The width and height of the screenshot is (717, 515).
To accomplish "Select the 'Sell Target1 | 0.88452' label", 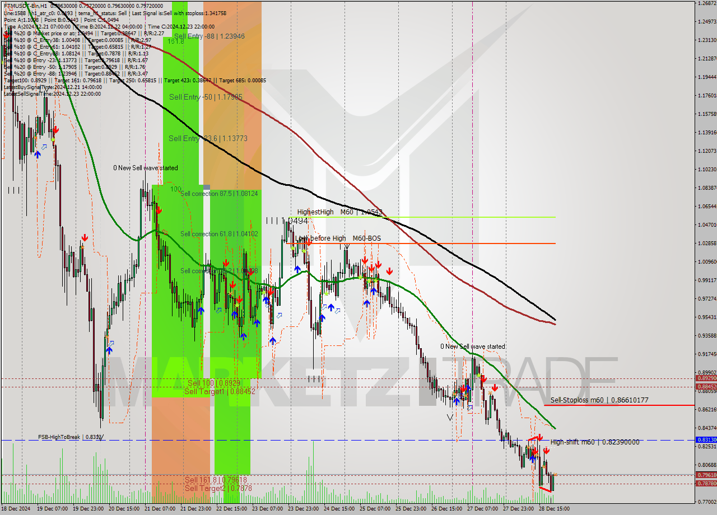I will coord(220,391).
